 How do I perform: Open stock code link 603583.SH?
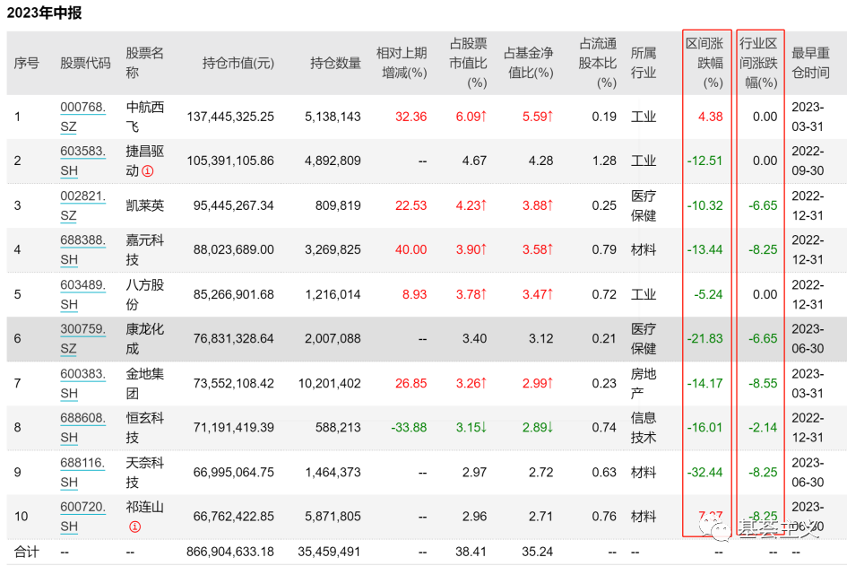(82, 161)
